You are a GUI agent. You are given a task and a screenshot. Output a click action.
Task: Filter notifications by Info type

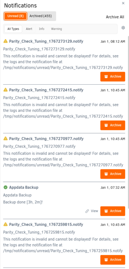tap(42, 29)
